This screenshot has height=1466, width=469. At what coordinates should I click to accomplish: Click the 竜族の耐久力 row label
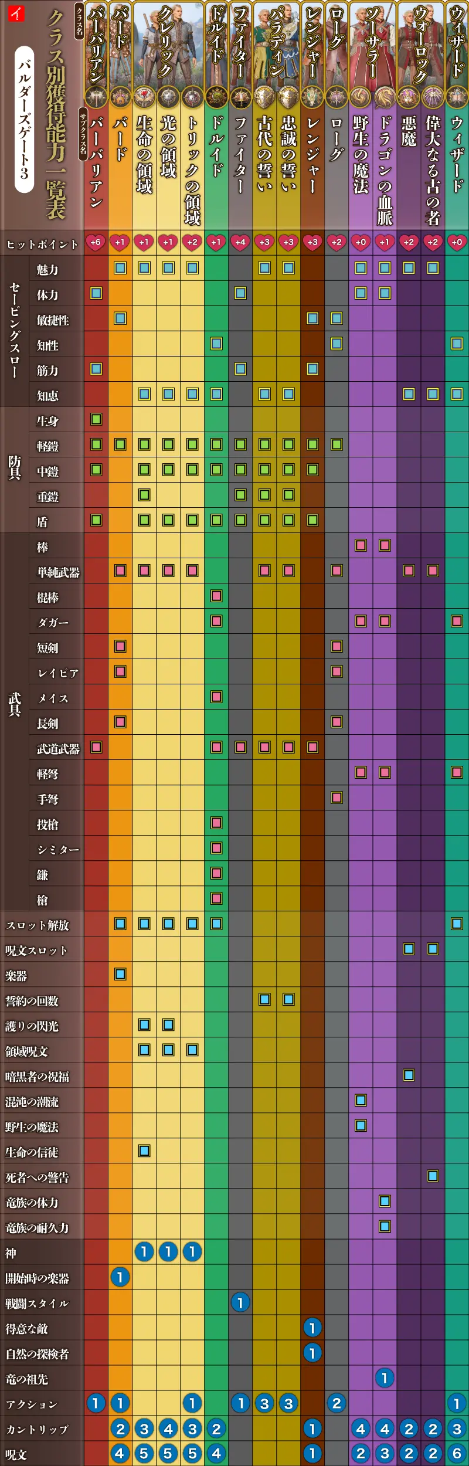pos(38,1228)
